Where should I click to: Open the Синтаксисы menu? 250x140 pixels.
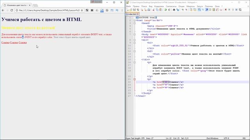click(x=171, y=6)
